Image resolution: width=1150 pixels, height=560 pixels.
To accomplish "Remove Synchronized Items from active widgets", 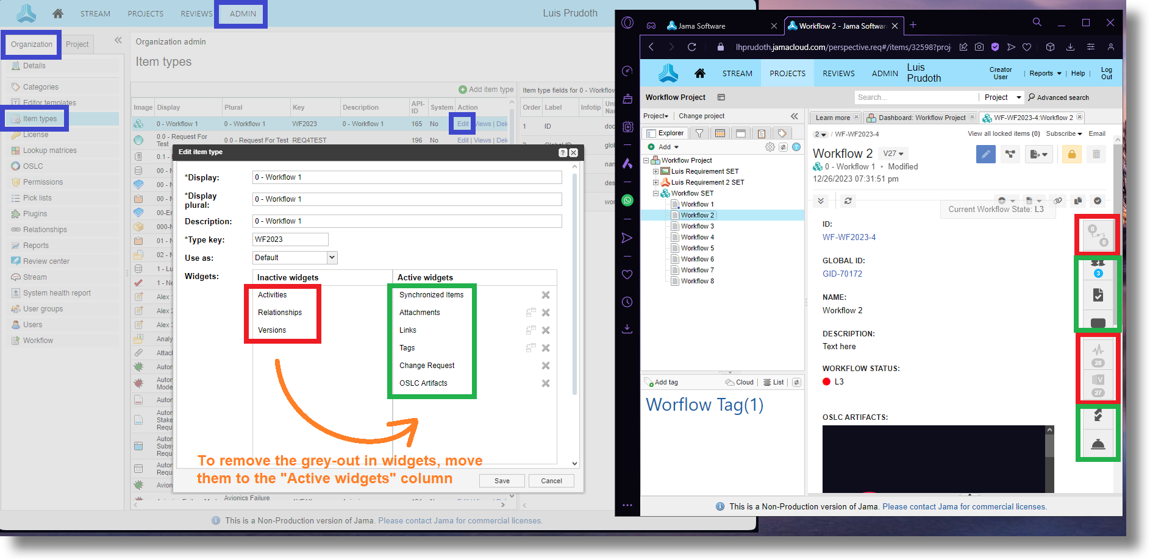I will (546, 295).
